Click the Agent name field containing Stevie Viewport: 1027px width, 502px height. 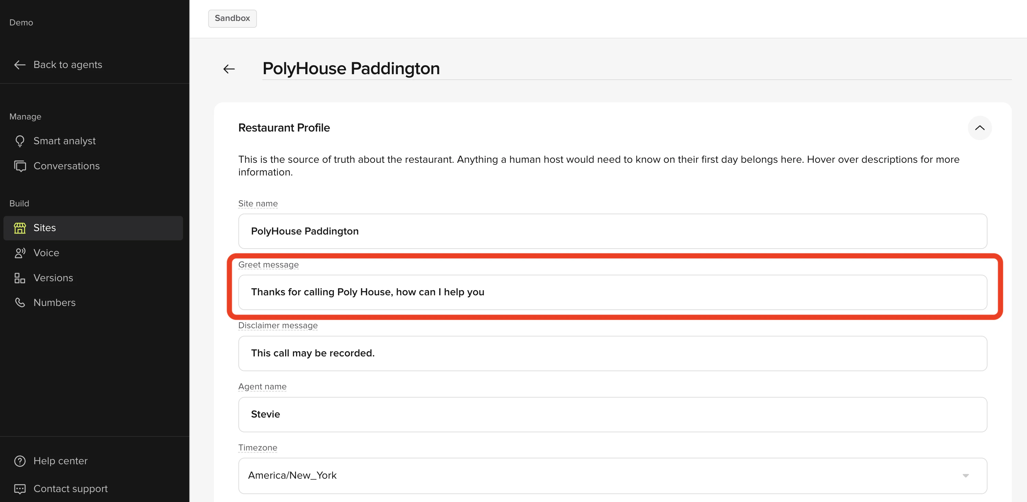[x=612, y=414]
